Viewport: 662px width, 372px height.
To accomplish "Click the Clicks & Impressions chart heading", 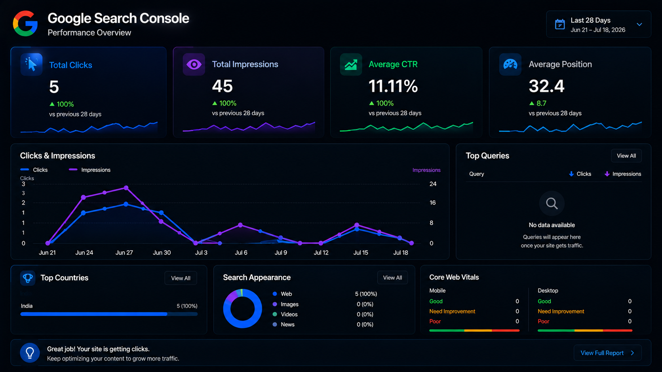I will pos(57,156).
